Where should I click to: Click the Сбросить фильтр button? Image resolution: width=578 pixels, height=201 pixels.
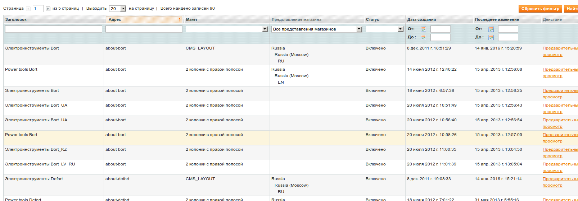point(540,9)
